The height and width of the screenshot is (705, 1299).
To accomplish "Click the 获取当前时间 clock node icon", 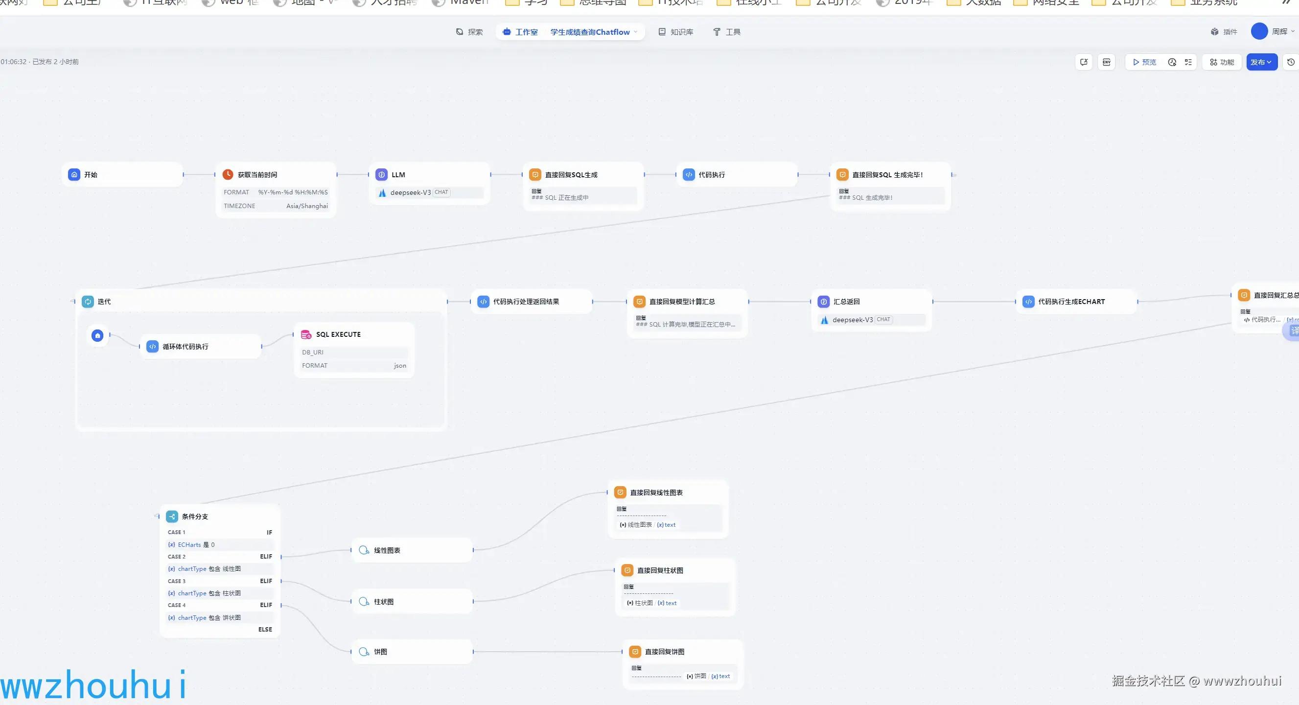I will (228, 174).
